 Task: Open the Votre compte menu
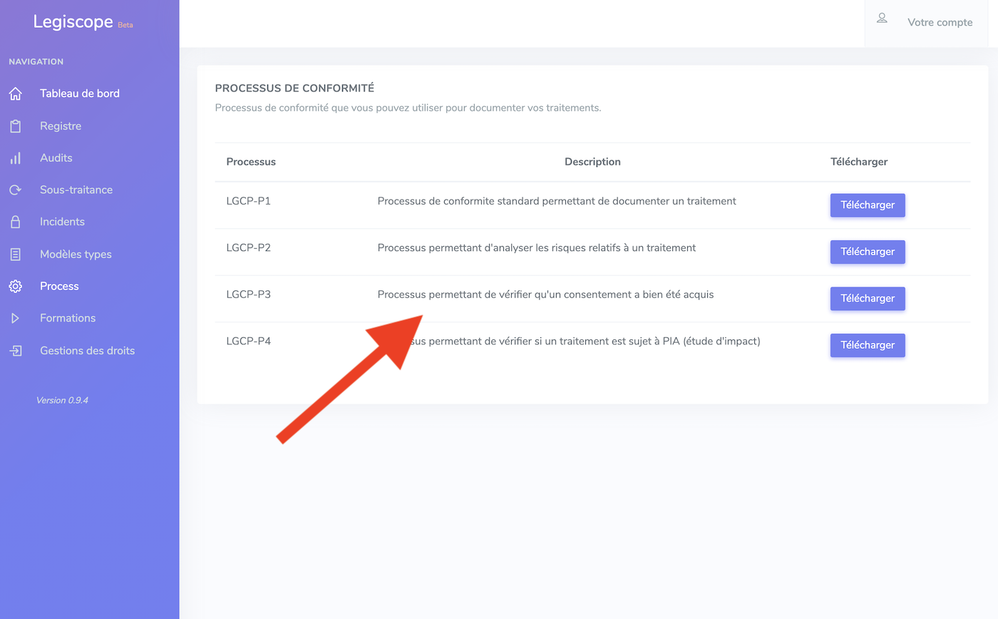tap(940, 23)
